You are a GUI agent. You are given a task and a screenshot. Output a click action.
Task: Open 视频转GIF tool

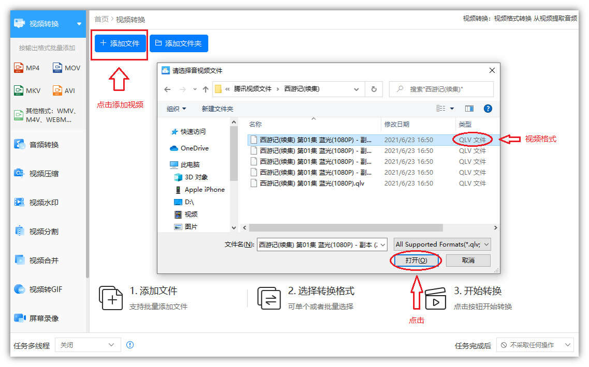click(38, 289)
